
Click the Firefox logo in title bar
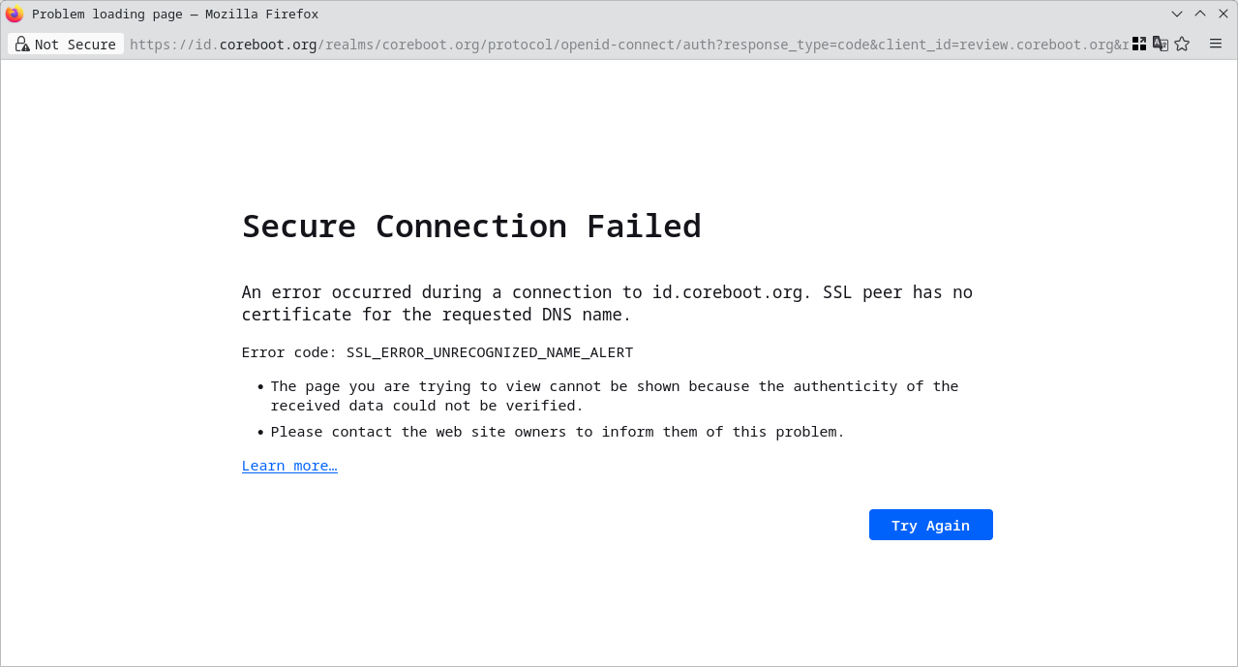click(15, 14)
